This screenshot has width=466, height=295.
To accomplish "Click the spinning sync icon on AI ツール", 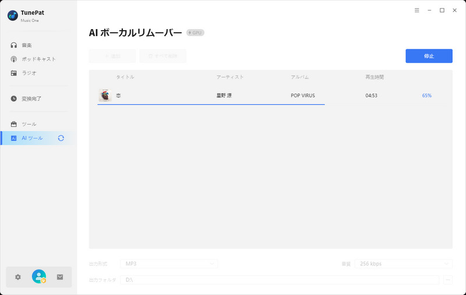I will [61, 138].
